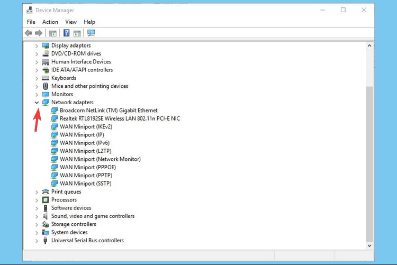Viewport: 397px width, 265px height.
Task: Minimize the Device Manager window
Action: point(323,10)
